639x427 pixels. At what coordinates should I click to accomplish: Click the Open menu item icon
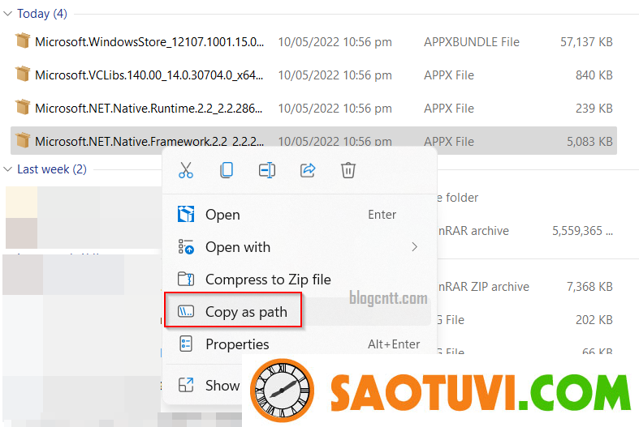coord(186,215)
